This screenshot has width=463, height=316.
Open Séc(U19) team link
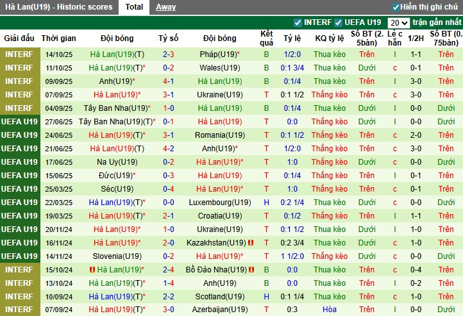pyautogui.click(x=117, y=189)
